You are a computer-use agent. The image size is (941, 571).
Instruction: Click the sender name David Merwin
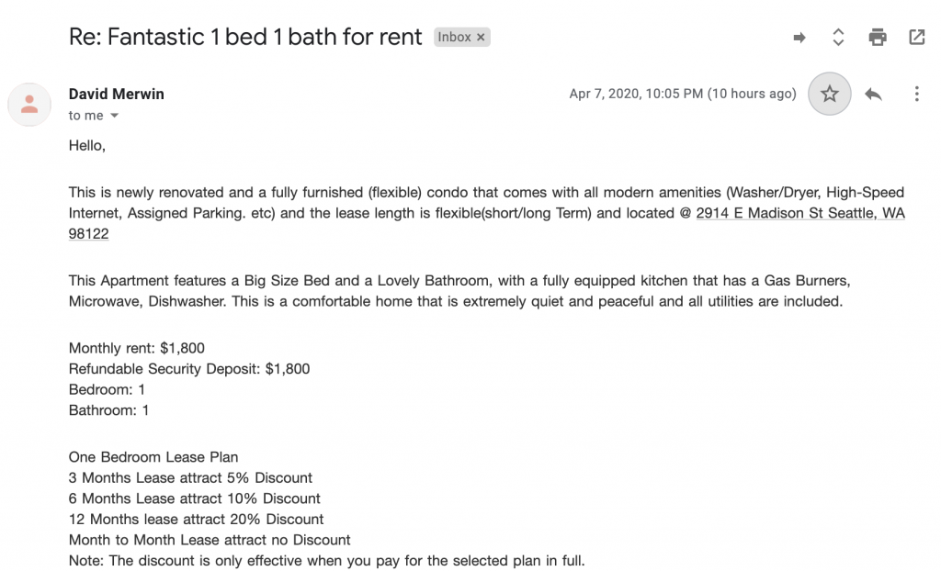117,94
